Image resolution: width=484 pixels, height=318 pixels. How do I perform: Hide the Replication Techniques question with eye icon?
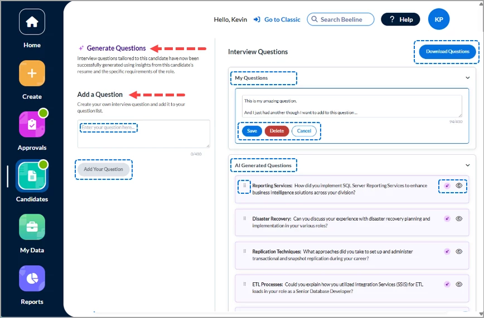[x=459, y=251]
